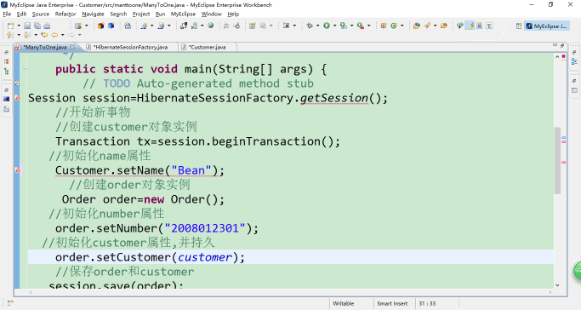Click the editor scroll up arrow
This screenshot has height=310, width=581.
(557, 57)
